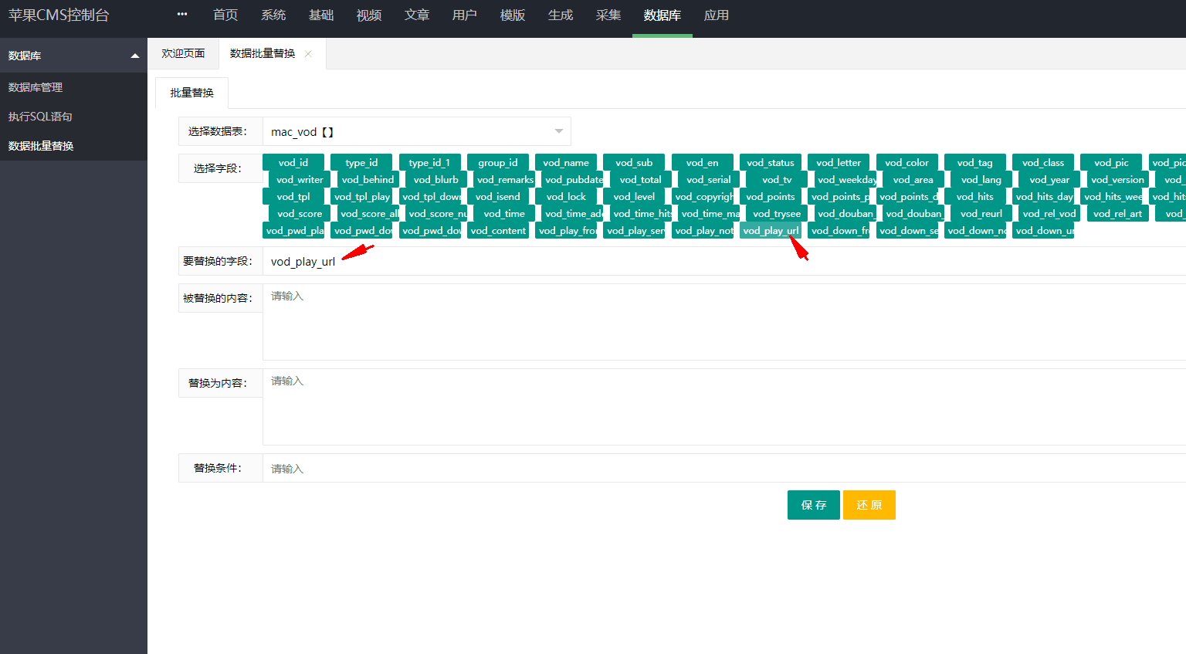Screen dimensions: 1186x654
Task: Select the vod_pic field tag
Action: coord(1110,163)
